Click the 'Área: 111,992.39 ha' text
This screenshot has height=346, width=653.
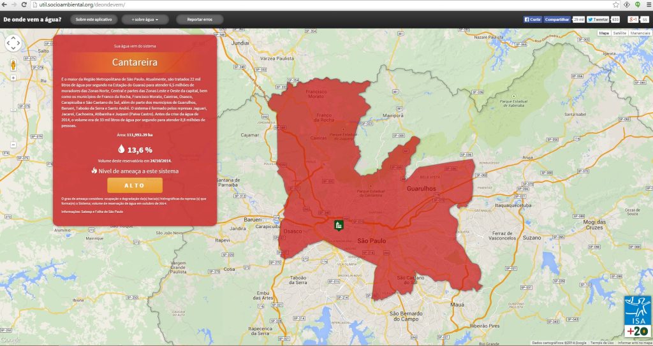pos(135,135)
